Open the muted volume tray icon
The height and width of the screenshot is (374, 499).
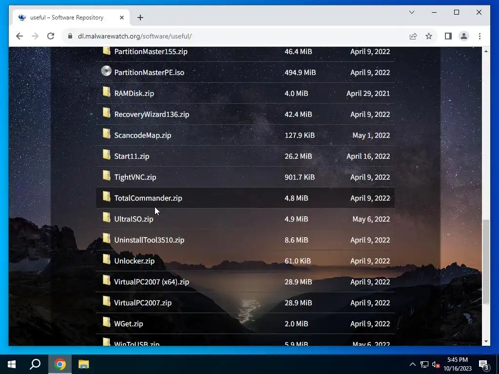436,364
